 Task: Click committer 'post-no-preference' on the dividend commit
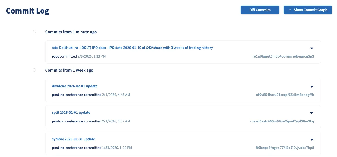pos(68,95)
